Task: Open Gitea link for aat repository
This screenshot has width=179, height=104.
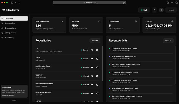Action: click(92, 50)
